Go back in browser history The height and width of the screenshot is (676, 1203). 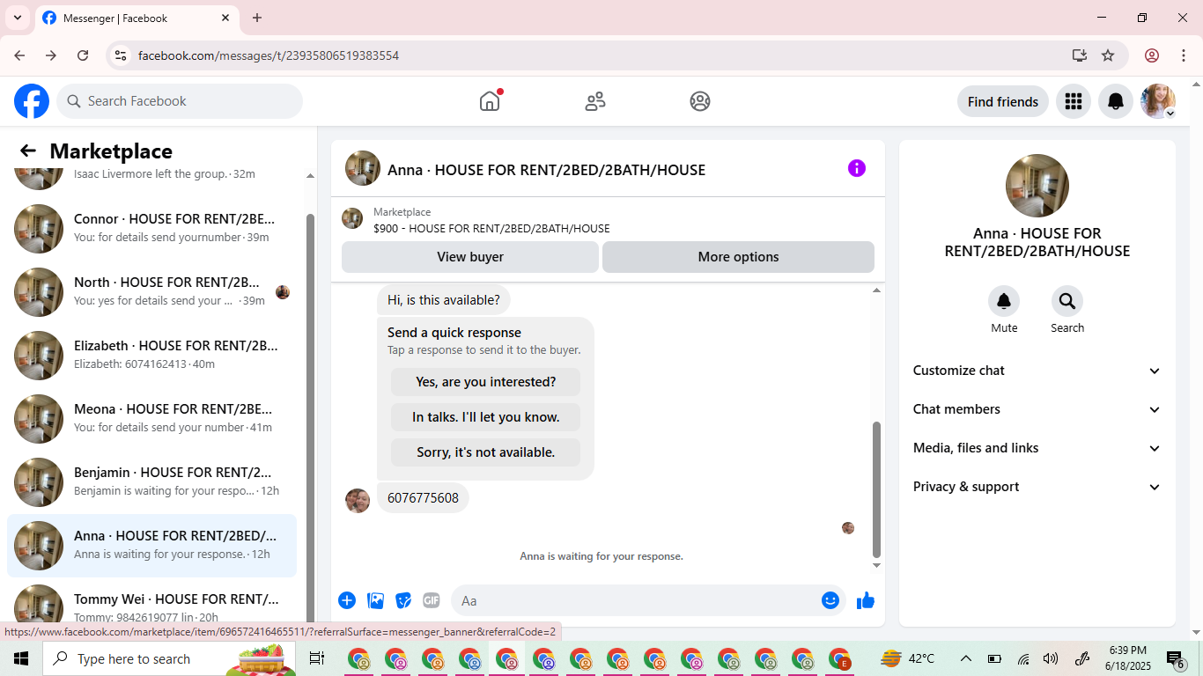coord(19,55)
